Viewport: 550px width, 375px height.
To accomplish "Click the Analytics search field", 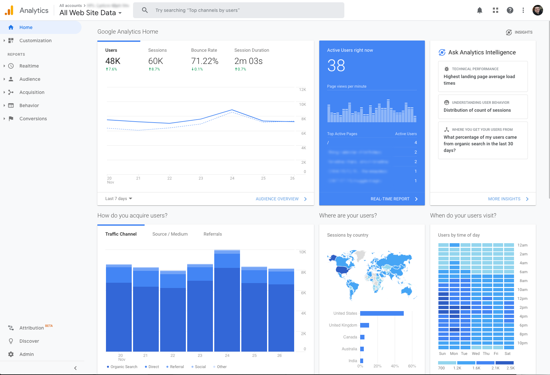I will coord(238,10).
